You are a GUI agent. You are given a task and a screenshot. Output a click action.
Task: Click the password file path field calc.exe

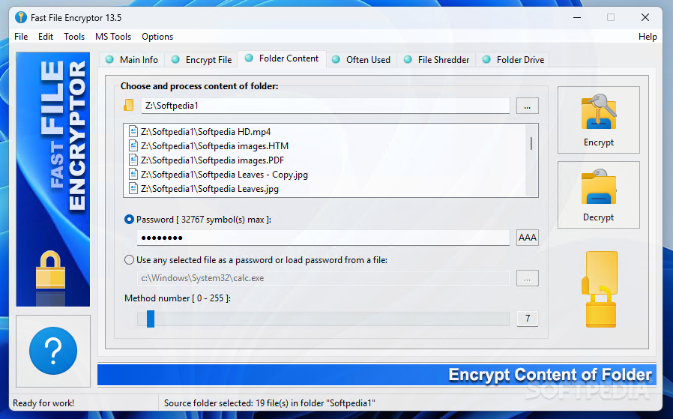coord(323,278)
